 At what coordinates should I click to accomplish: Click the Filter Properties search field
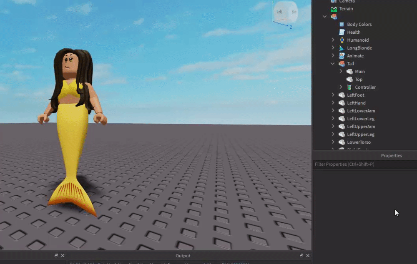364,164
